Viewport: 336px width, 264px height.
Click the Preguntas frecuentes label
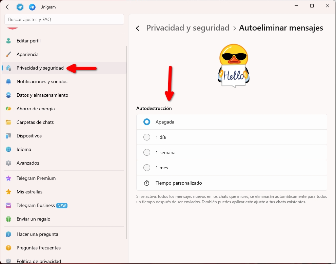pyautogui.click(x=39, y=248)
